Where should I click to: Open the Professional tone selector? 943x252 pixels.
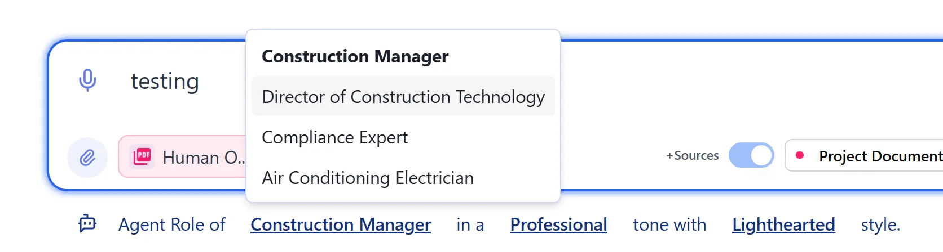click(x=558, y=224)
